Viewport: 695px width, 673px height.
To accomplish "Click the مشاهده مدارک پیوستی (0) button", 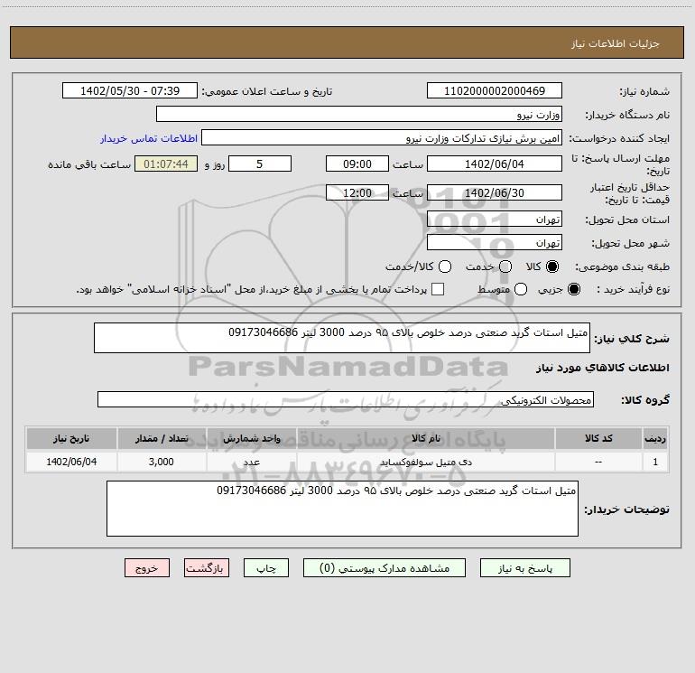I will click(385, 568).
